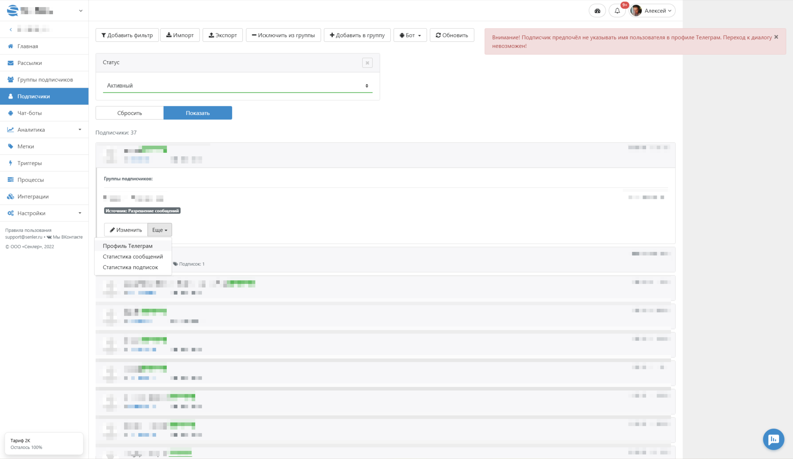Image resolution: width=793 pixels, height=459 pixels.
Task: Select Профиль Телеграм menu entry
Action: [x=128, y=246]
